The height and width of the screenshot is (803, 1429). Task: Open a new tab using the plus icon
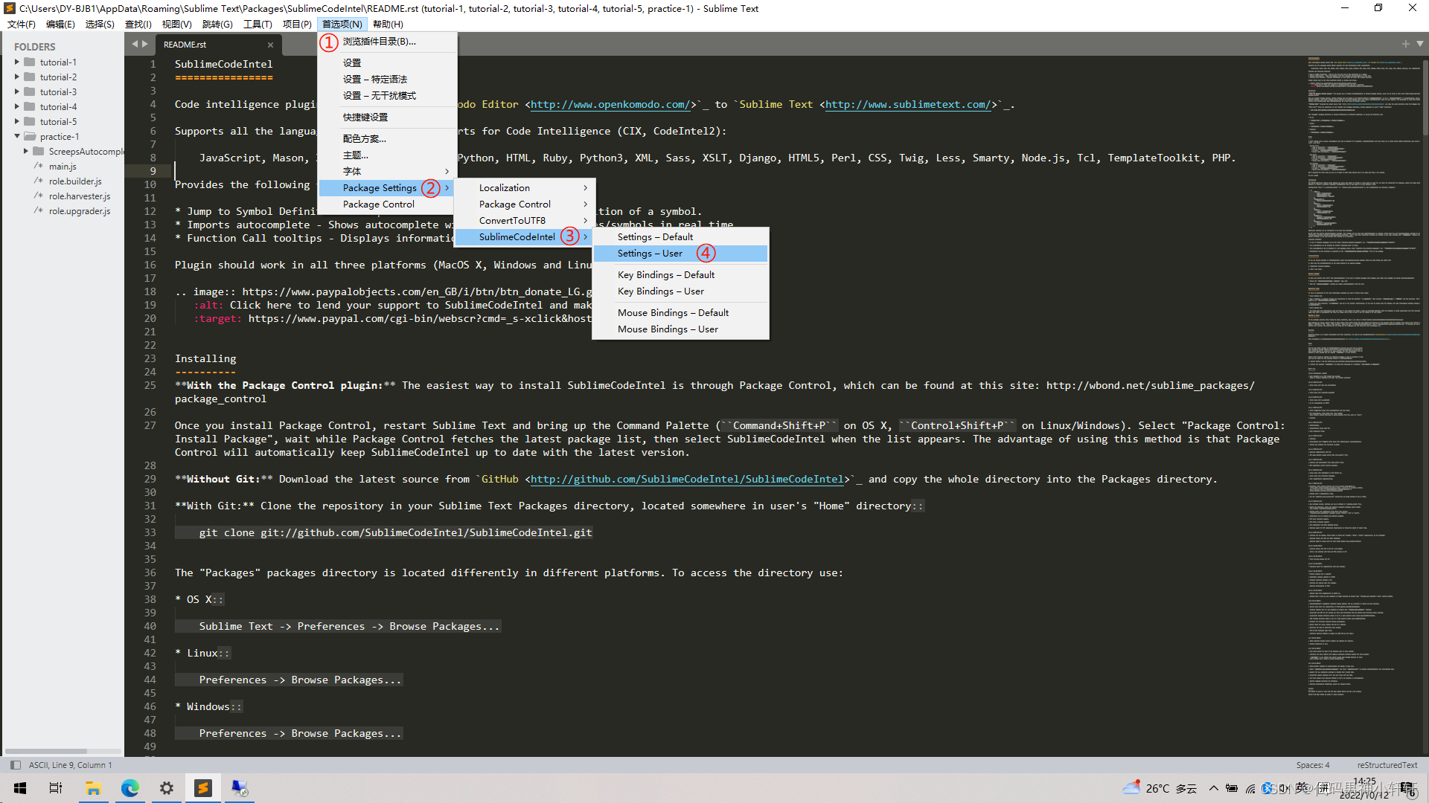pyautogui.click(x=1405, y=43)
